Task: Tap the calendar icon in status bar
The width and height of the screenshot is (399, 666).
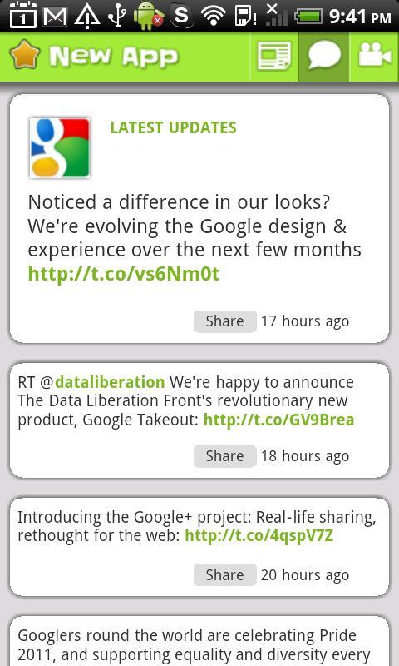Action: [23, 16]
